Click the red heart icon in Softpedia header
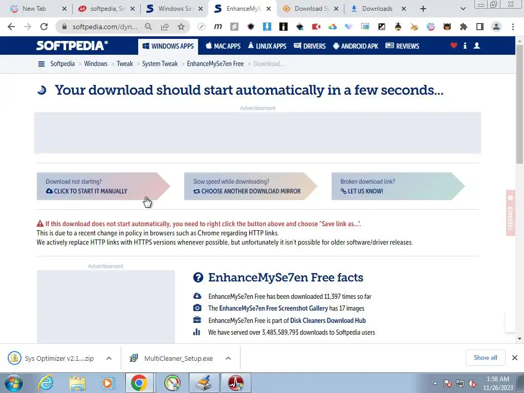This screenshot has width=524, height=393. coord(453,46)
